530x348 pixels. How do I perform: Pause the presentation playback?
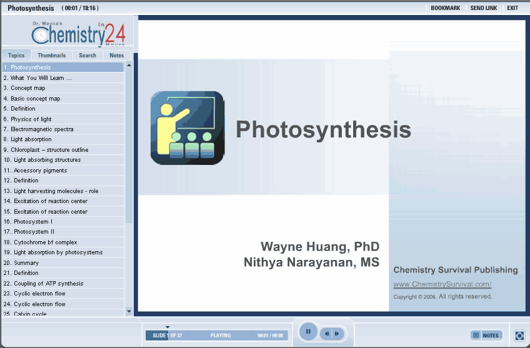pyautogui.click(x=307, y=332)
